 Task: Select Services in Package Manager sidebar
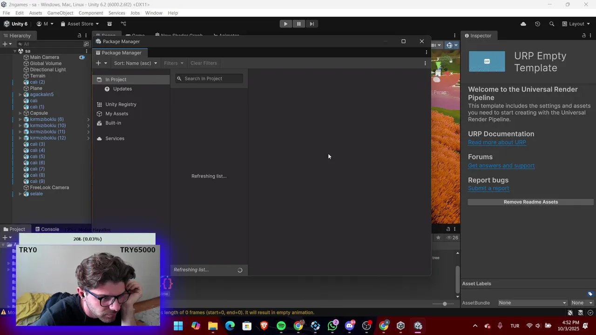tap(131, 138)
